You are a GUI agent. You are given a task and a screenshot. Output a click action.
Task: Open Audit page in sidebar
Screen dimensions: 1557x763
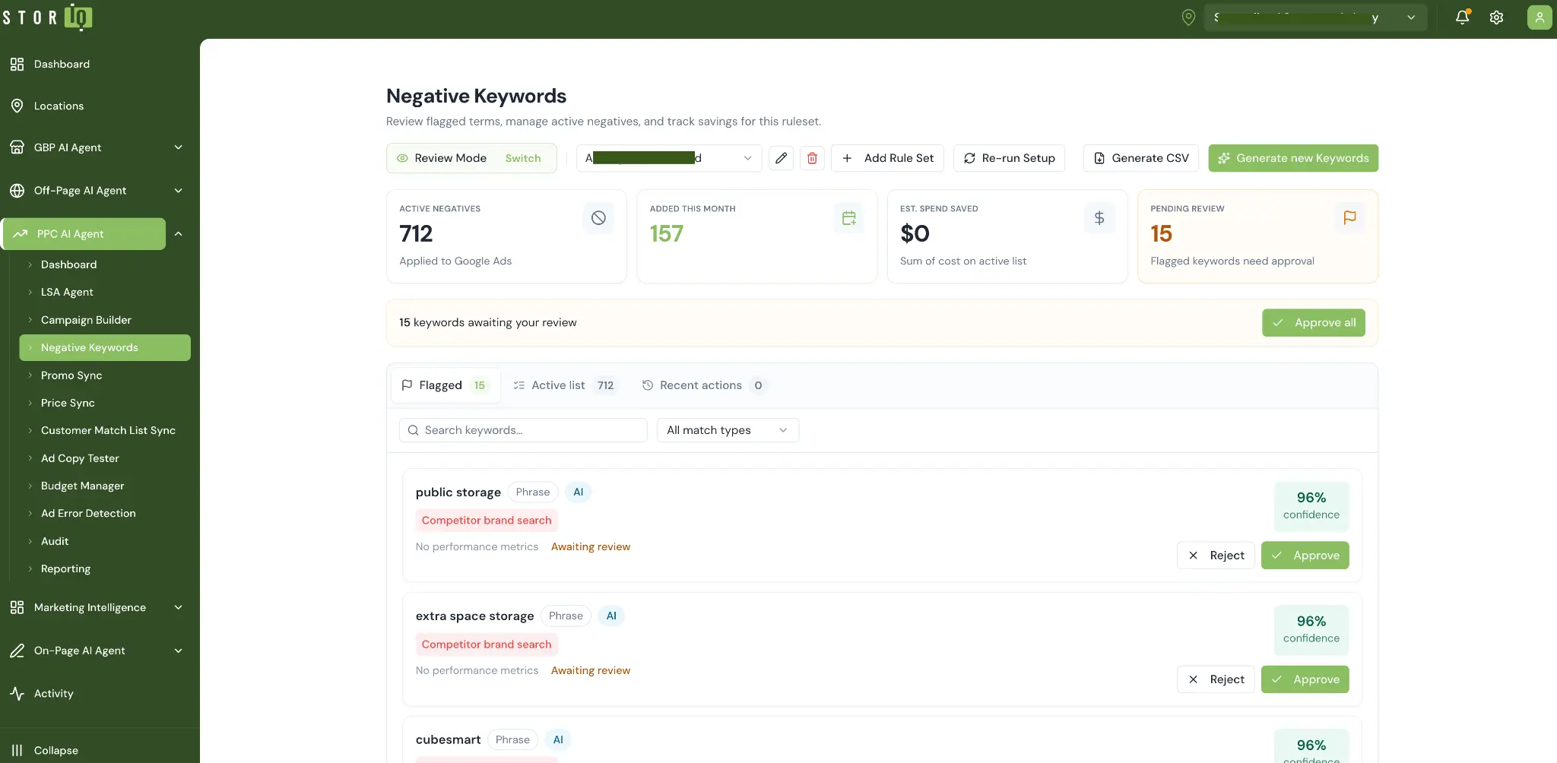pos(55,541)
